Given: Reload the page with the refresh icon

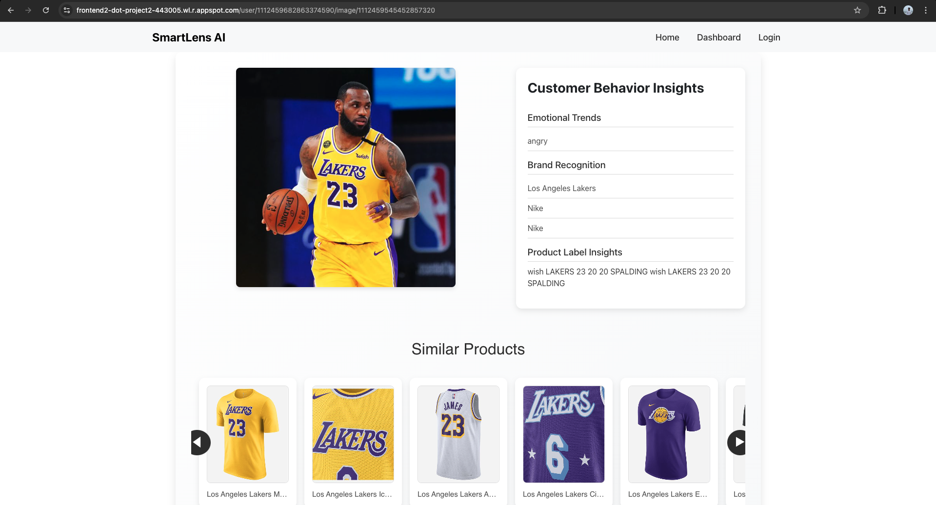Looking at the screenshot, I should 46,10.
